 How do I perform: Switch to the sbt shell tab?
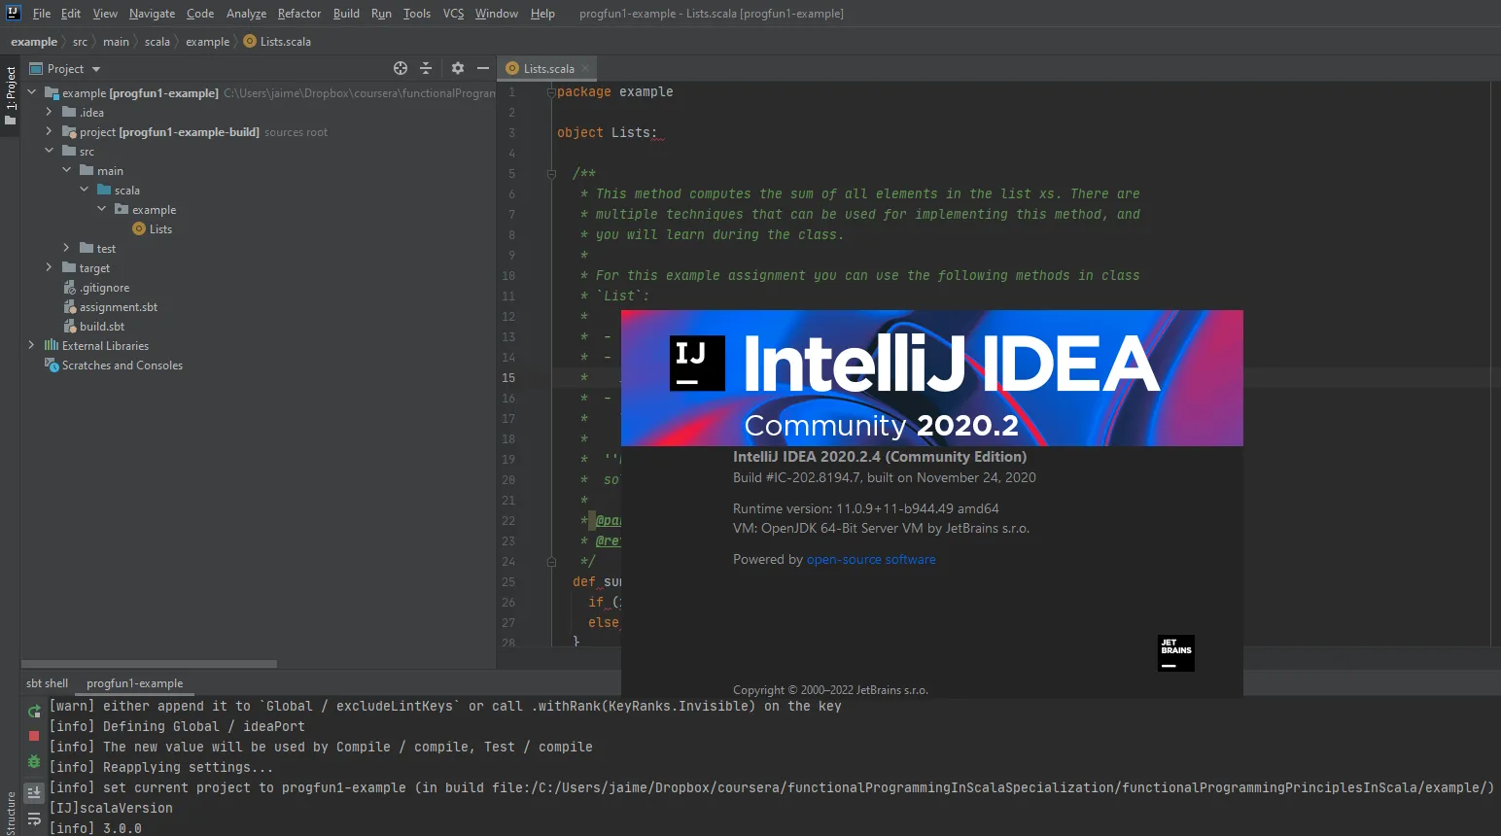tap(47, 683)
